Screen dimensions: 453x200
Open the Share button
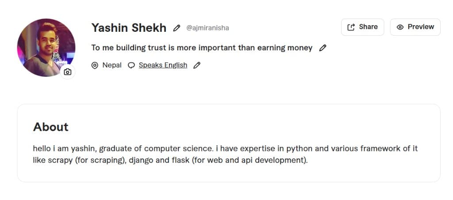point(363,27)
